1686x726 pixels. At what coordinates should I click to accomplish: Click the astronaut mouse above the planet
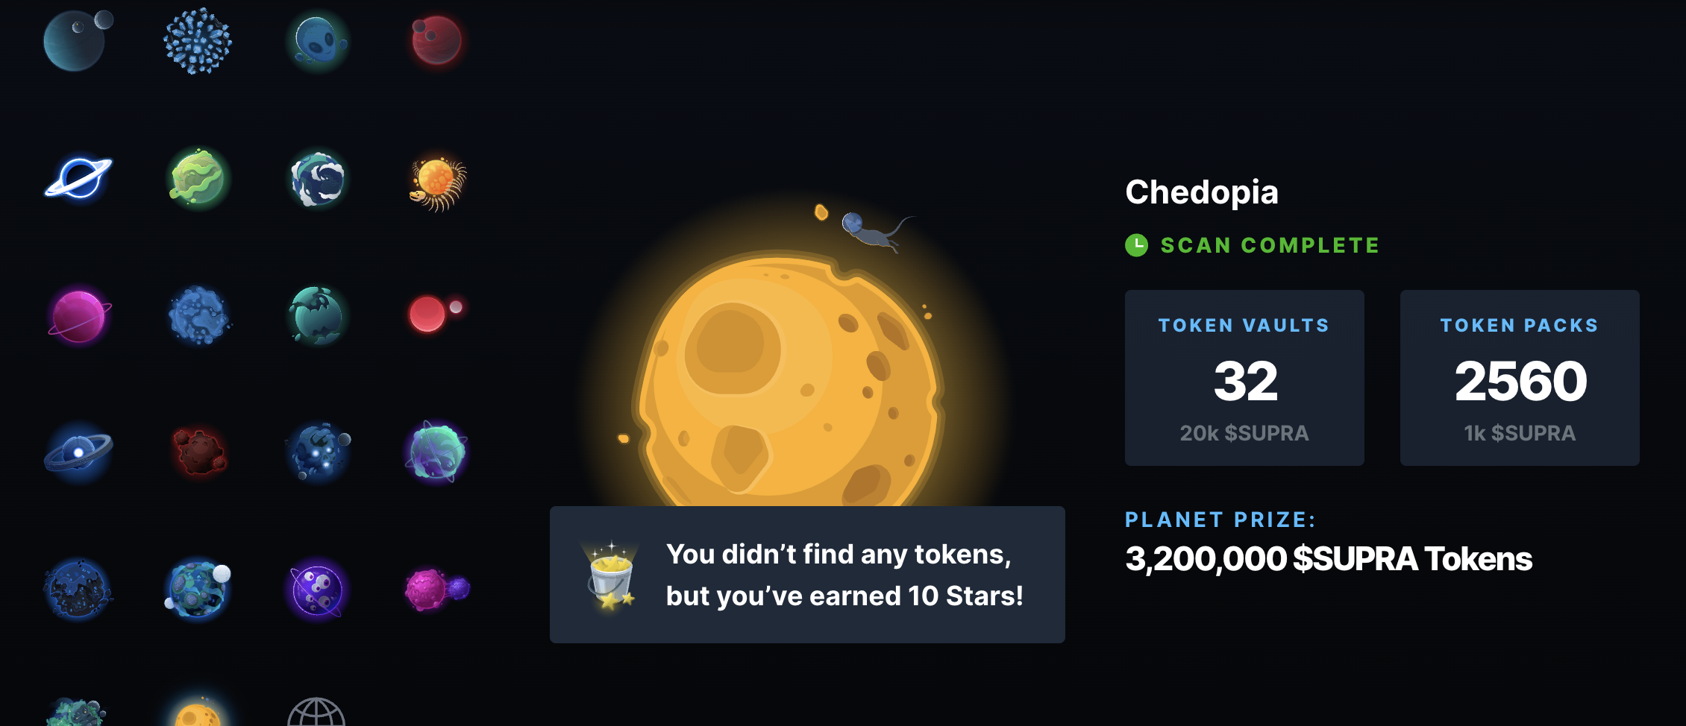(x=873, y=231)
